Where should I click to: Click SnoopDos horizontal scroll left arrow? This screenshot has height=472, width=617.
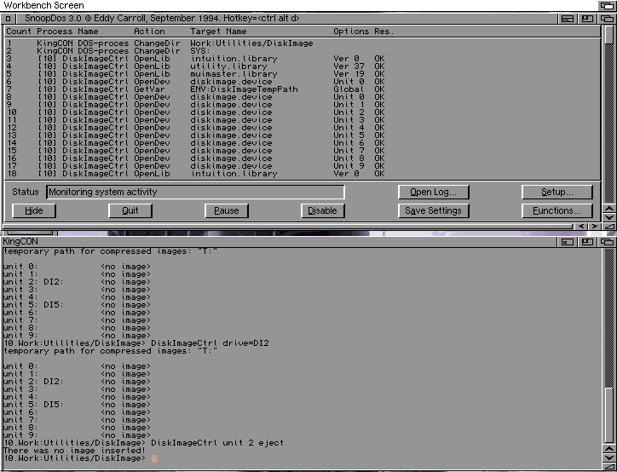581,226
